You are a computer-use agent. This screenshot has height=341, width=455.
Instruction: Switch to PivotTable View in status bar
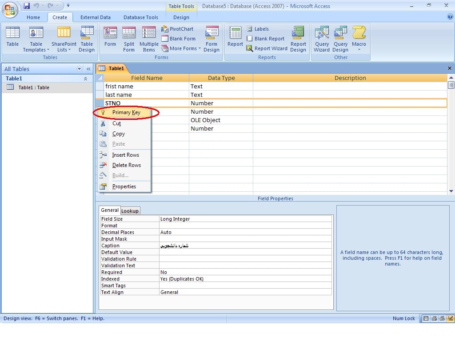[x=434, y=318]
